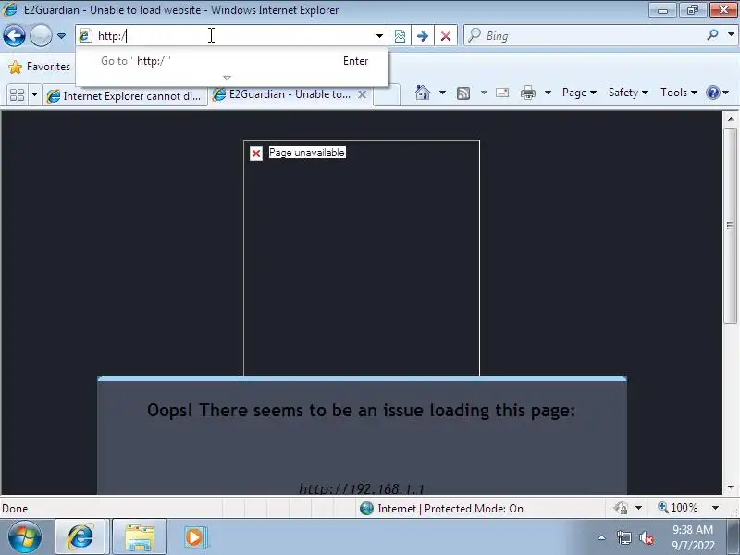This screenshot has width=740, height=555.
Task: Open a new blank tab
Action: tap(387, 95)
